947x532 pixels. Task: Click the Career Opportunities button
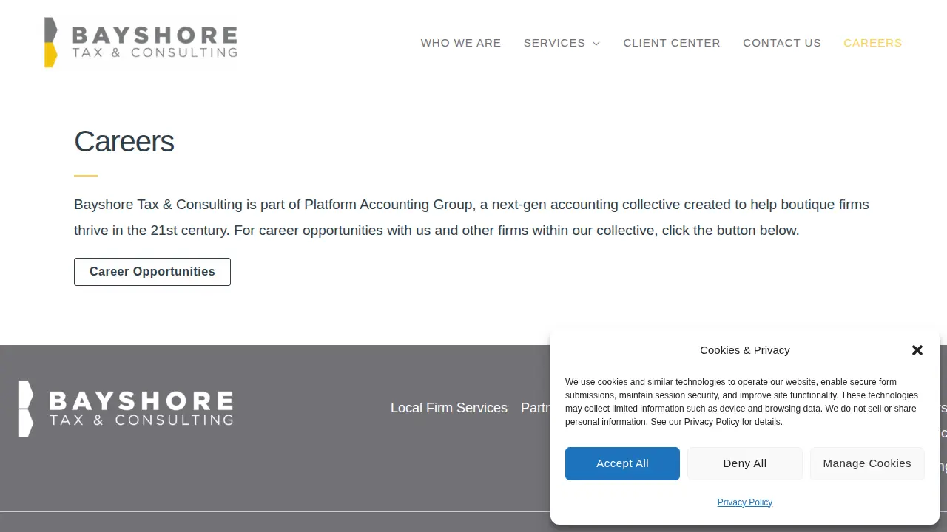tap(152, 272)
